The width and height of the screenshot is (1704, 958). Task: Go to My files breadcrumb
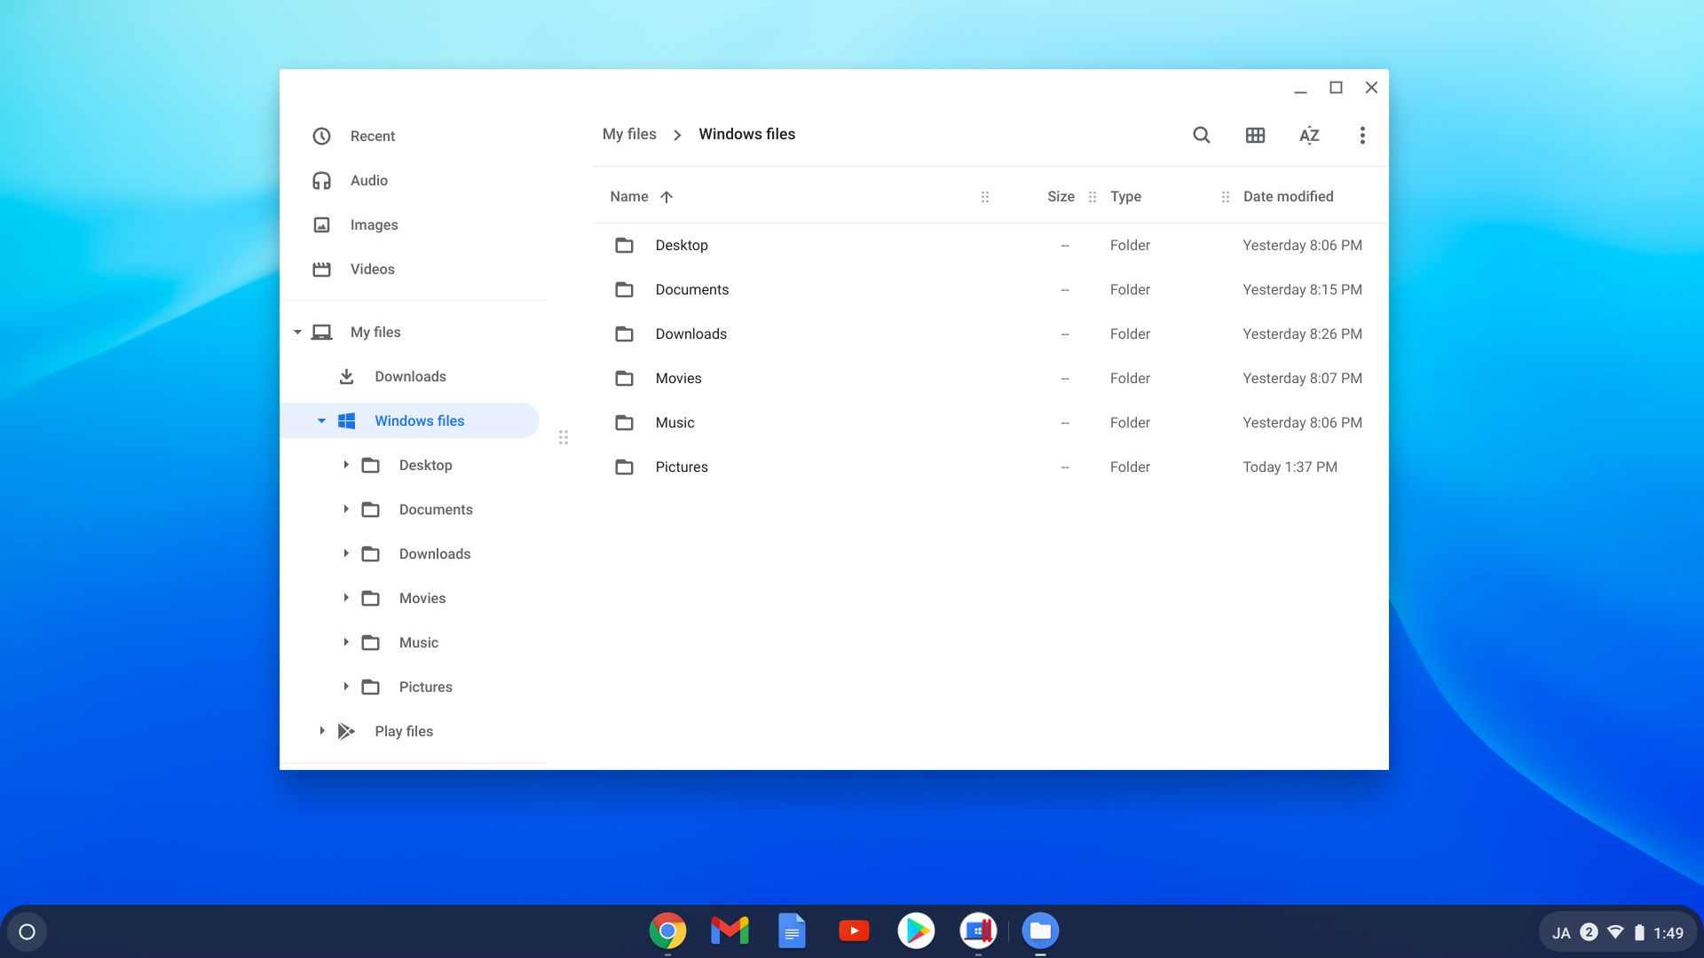pyautogui.click(x=629, y=134)
